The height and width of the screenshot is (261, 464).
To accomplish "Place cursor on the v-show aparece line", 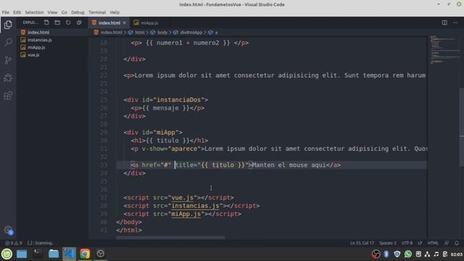I will click(x=278, y=149).
